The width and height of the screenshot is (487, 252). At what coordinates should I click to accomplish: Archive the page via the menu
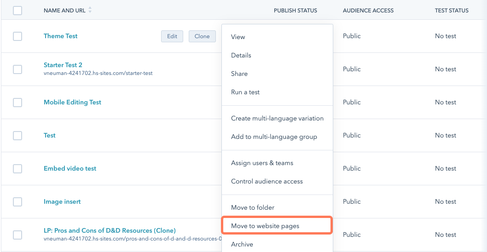click(242, 244)
